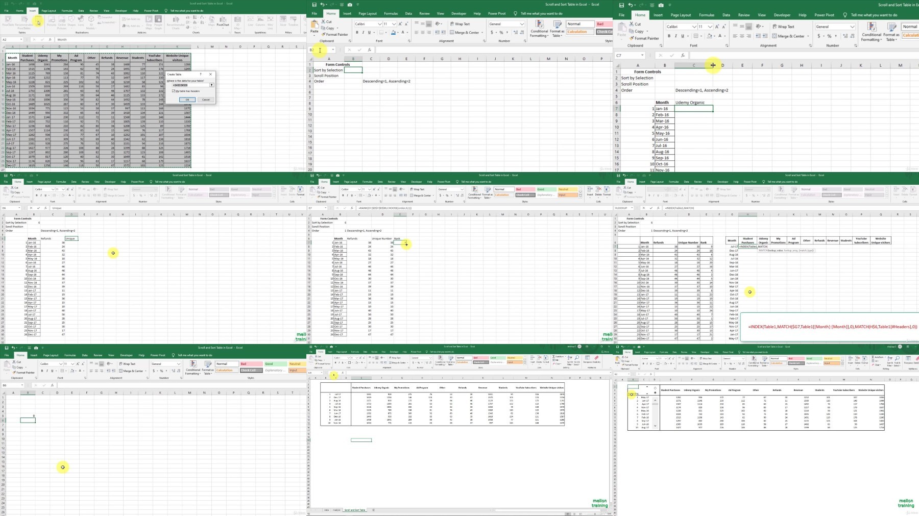Cancel the Create Table dialog
The width and height of the screenshot is (919, 516).
tap(205, 100)
